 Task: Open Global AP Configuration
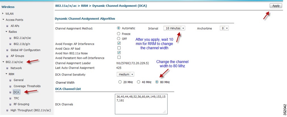coord(26,50)
